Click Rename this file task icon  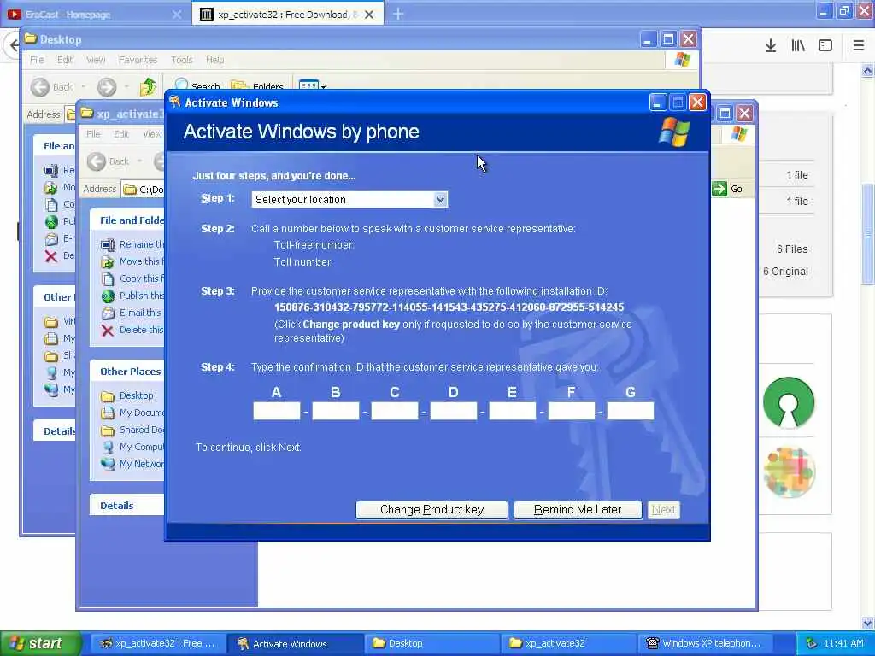coord(108,244)
